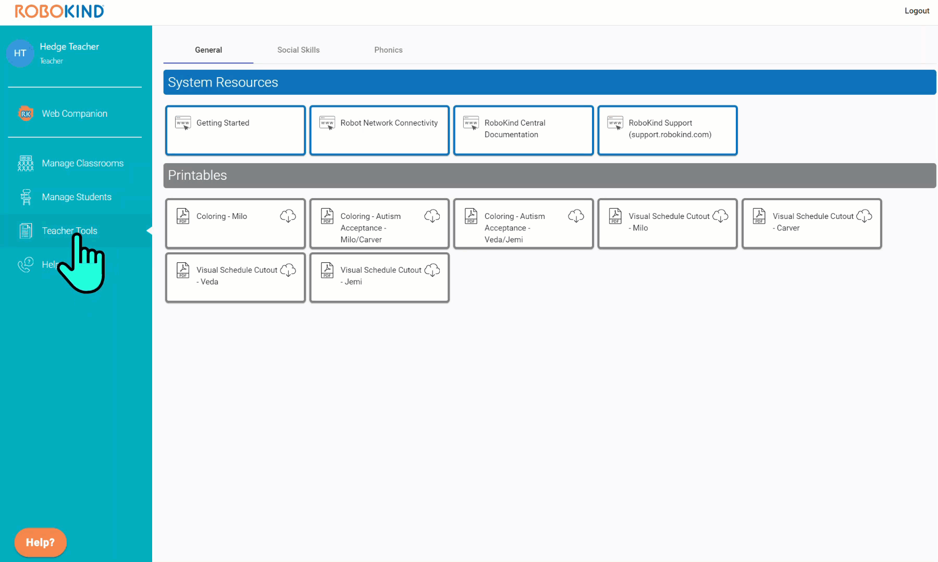
Task: Click the Manage Students desk icon
Action: click(x=26, y=197)
